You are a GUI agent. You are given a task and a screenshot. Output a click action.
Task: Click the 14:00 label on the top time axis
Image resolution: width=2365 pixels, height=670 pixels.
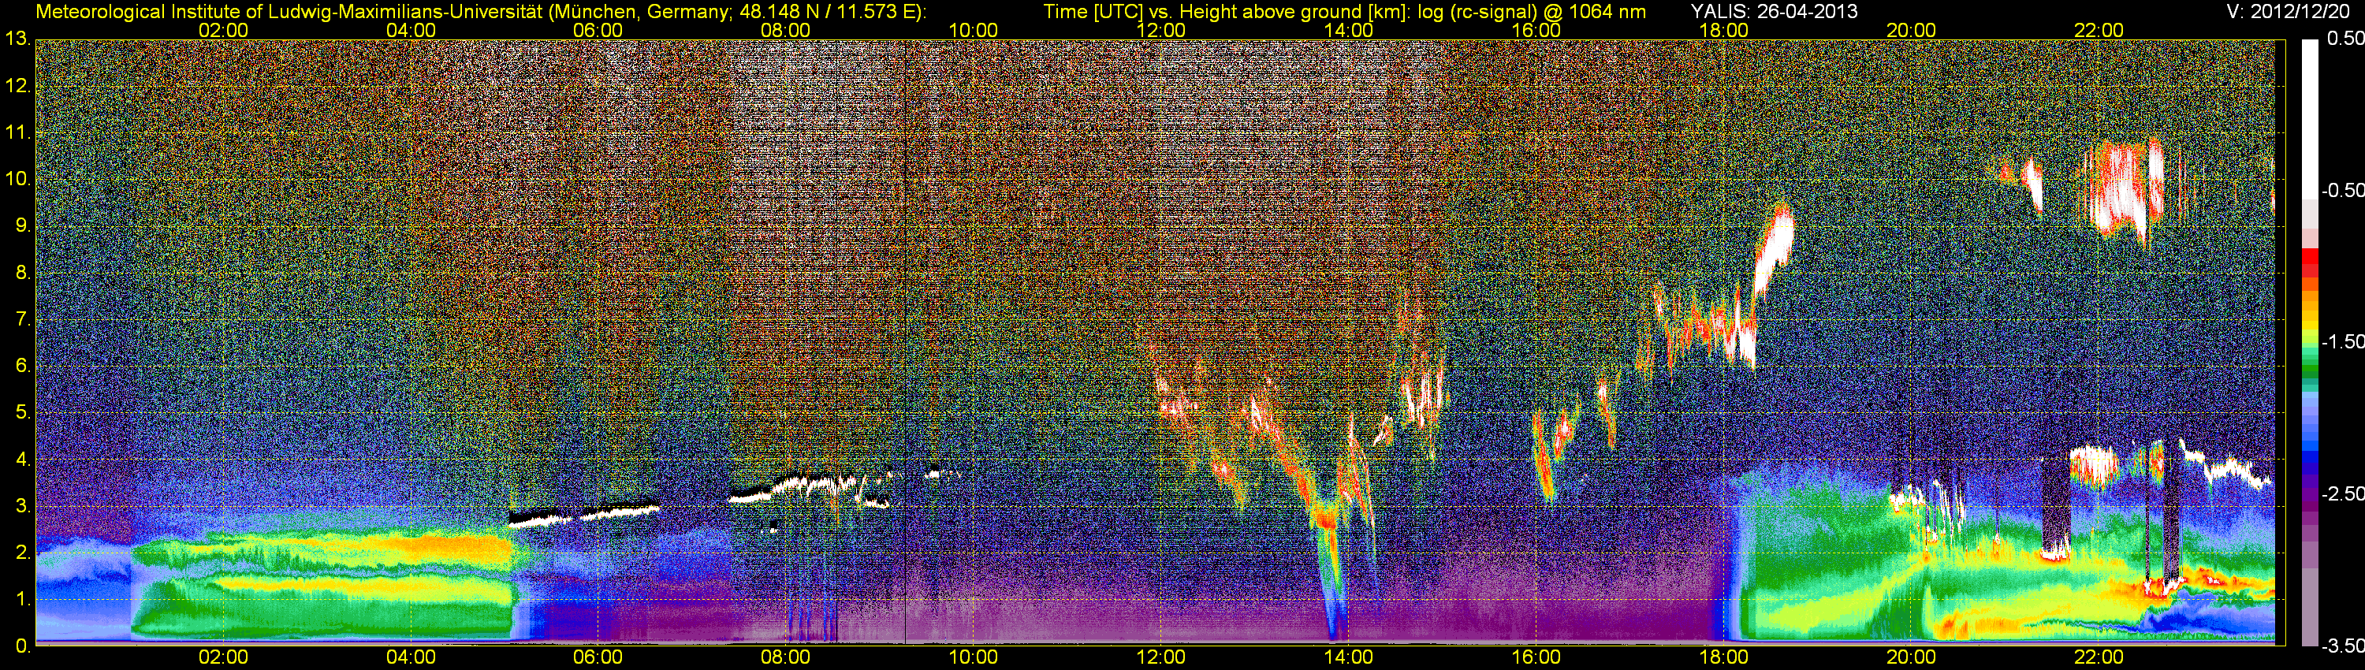click(1349, 30)
